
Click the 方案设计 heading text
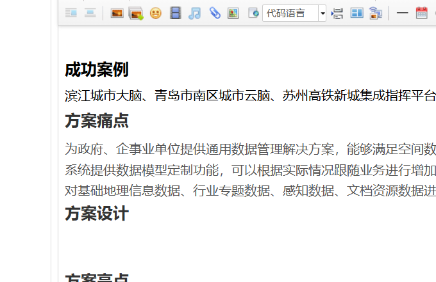click(97, 214)
